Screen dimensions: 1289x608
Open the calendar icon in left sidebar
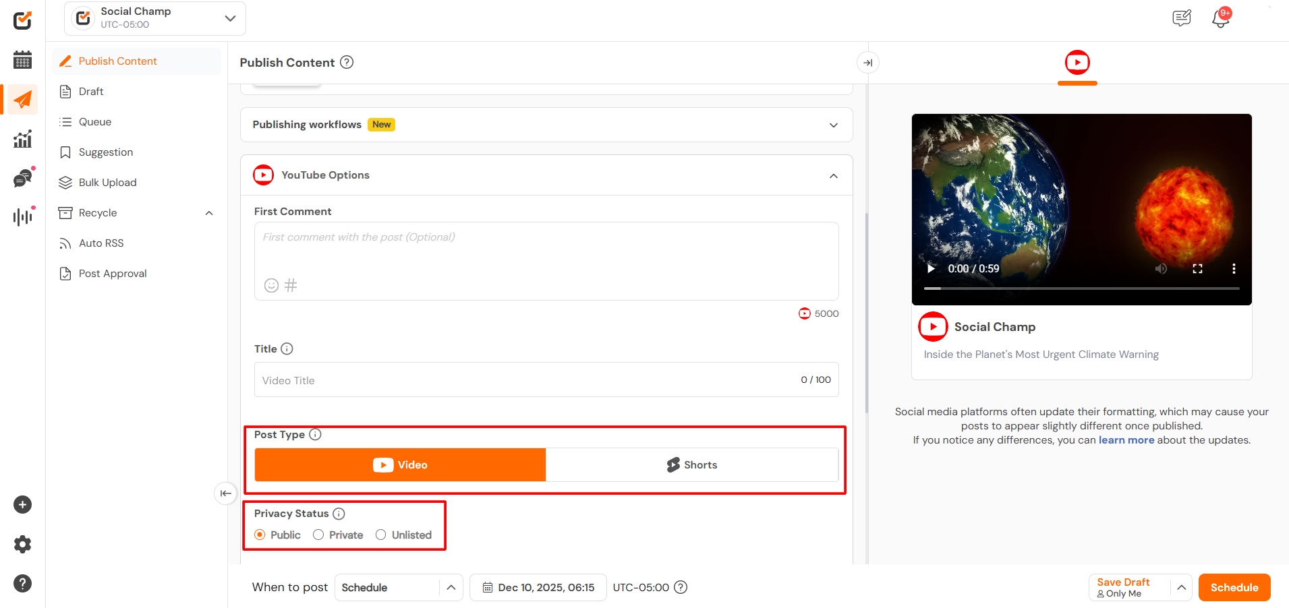tap(22, 60)
